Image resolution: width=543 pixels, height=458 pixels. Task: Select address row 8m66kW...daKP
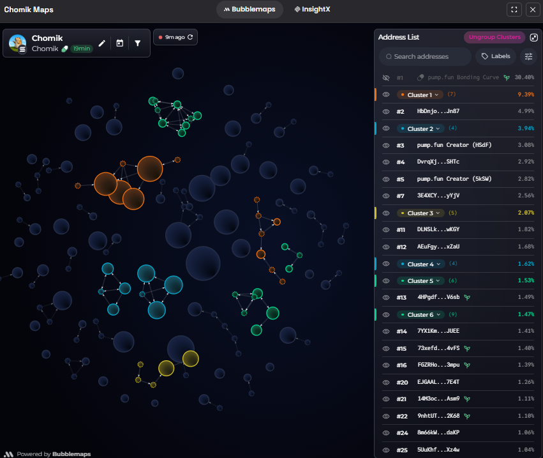458,432
